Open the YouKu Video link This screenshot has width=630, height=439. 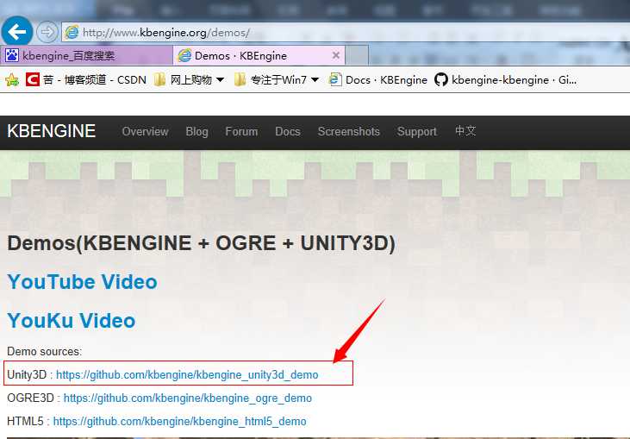coord(72,320)
